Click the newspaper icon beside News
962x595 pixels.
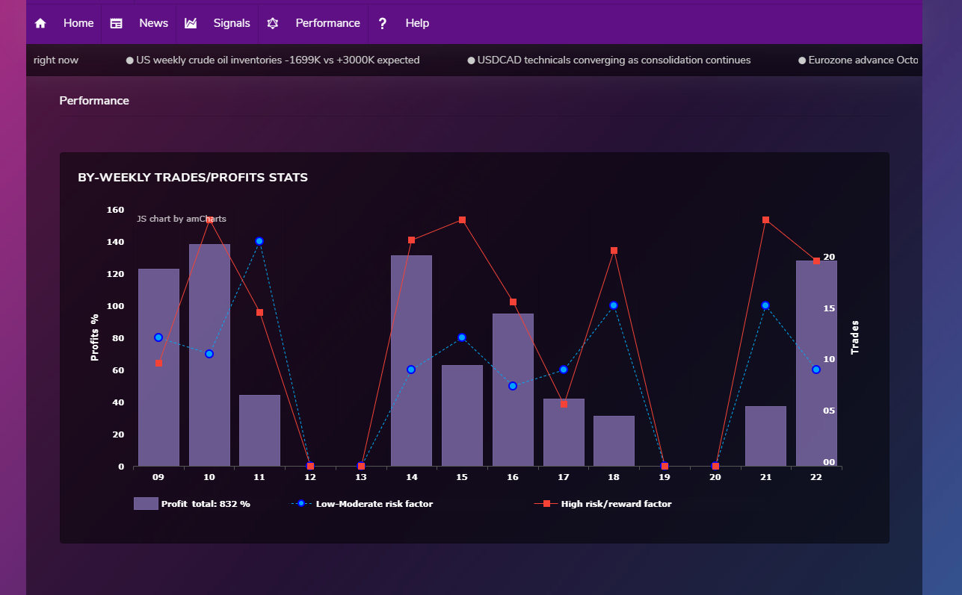pos(116,23)
